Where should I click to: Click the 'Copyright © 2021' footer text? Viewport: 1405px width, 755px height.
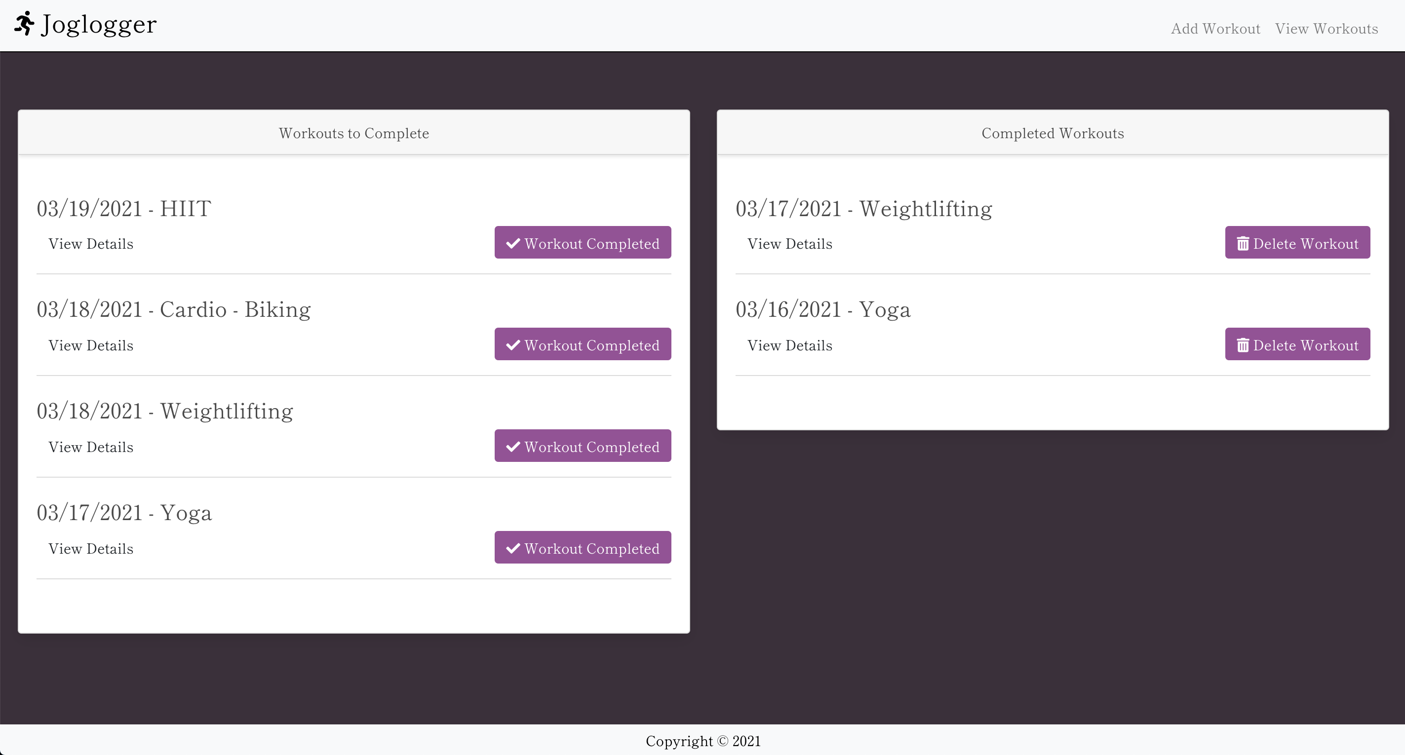pyautogui.click(x=703, y=741)
